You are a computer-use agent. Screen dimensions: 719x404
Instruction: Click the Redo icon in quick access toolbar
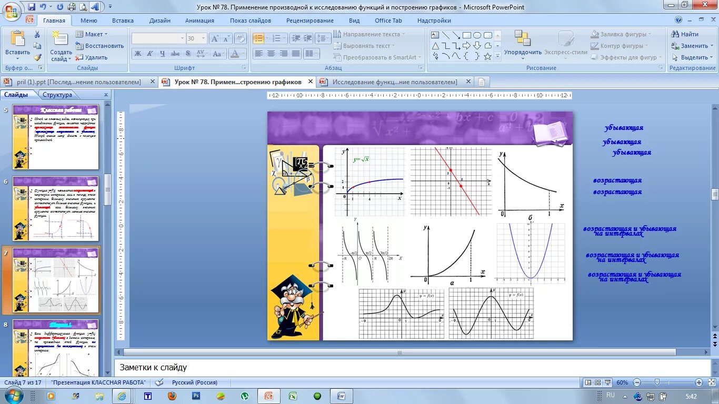pos(60,7)
